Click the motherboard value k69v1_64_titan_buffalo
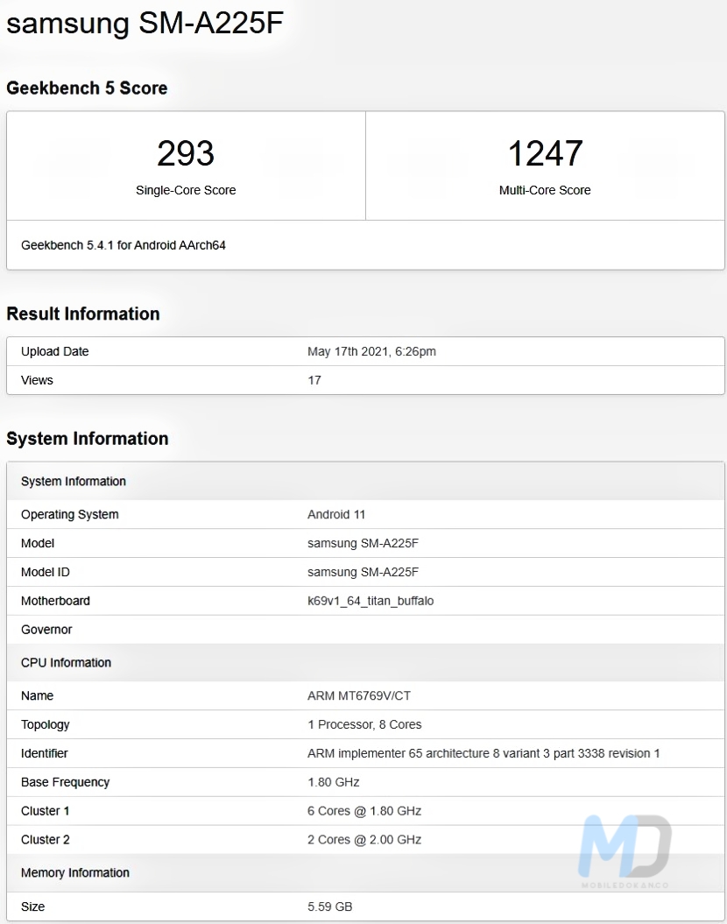Viewport: 727px width, 924px height. tap(371, 601)
